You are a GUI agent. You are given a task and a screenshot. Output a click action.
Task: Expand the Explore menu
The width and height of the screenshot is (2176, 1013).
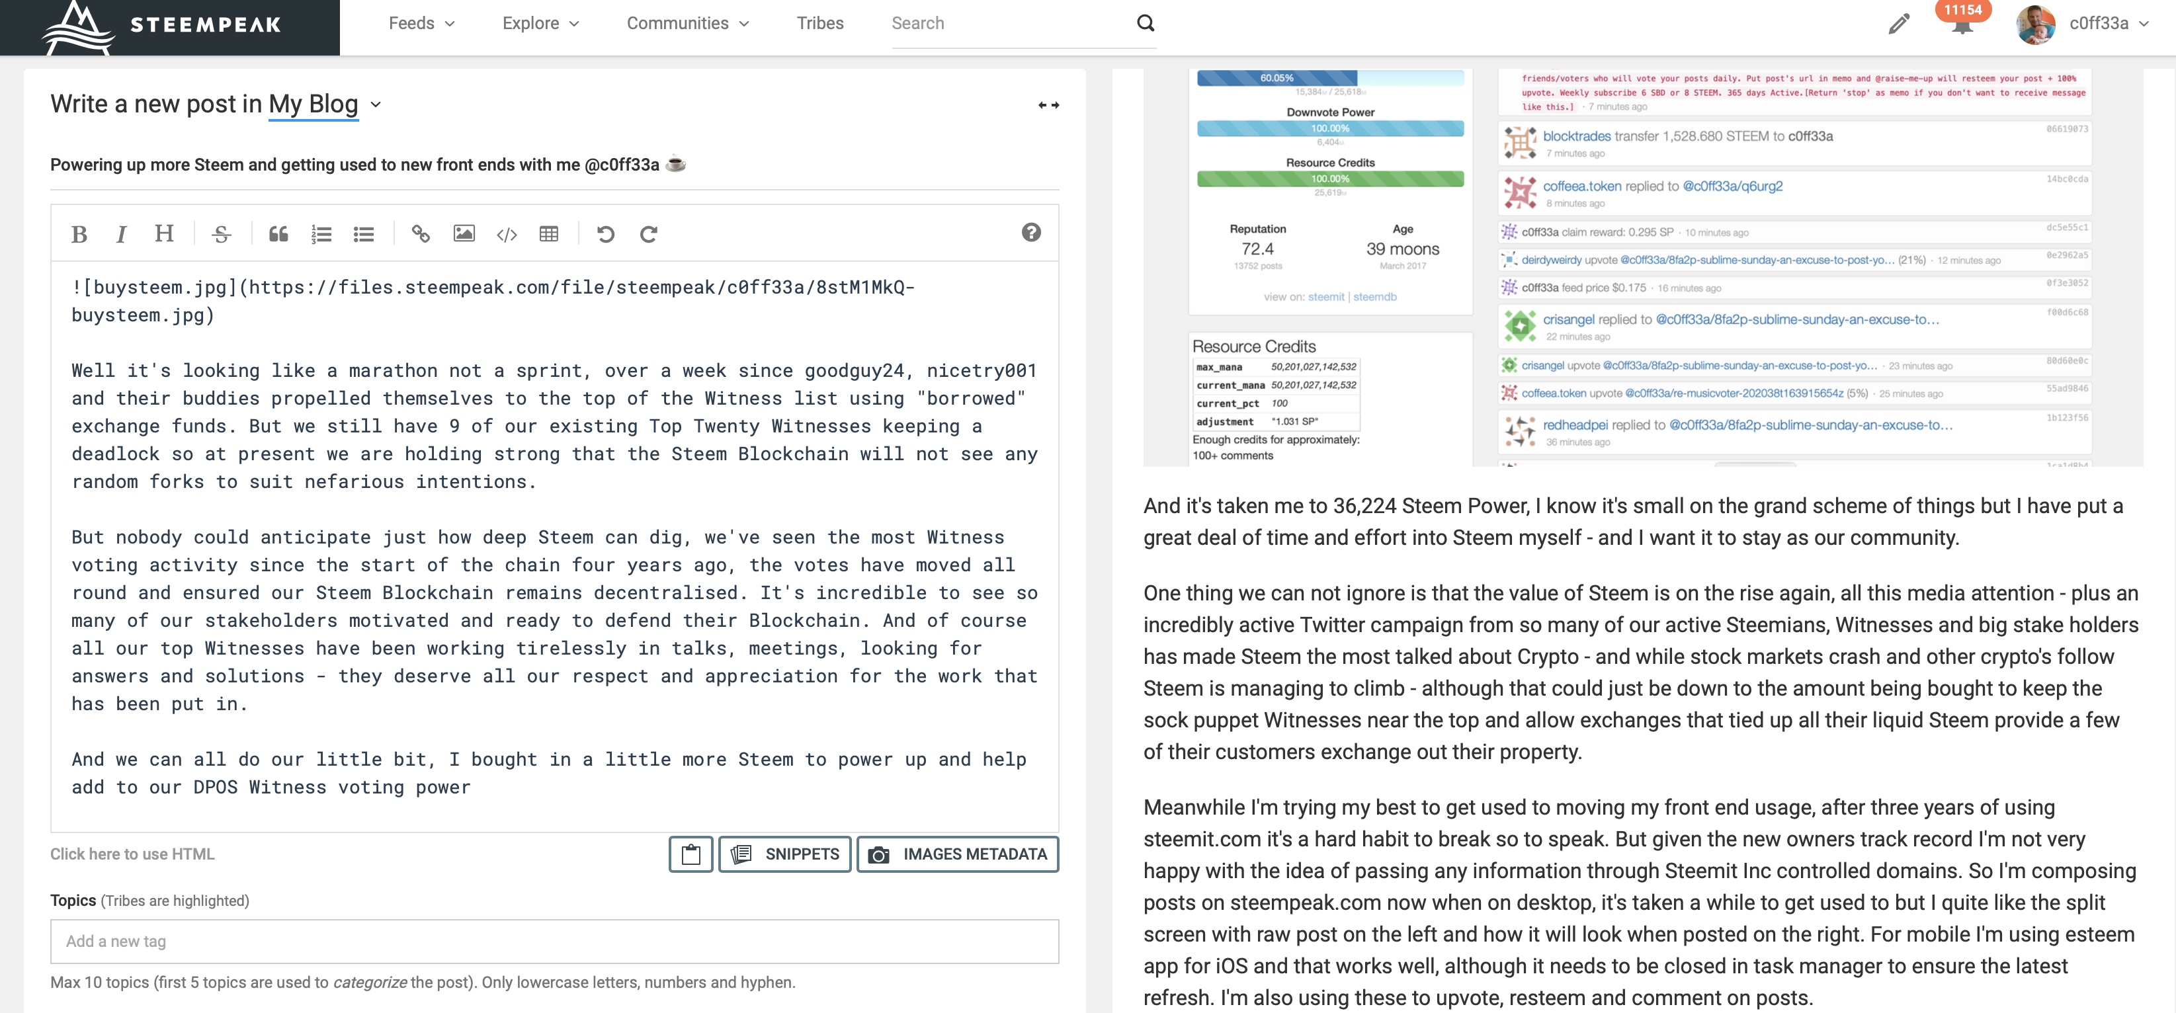[x=540, y=24]
